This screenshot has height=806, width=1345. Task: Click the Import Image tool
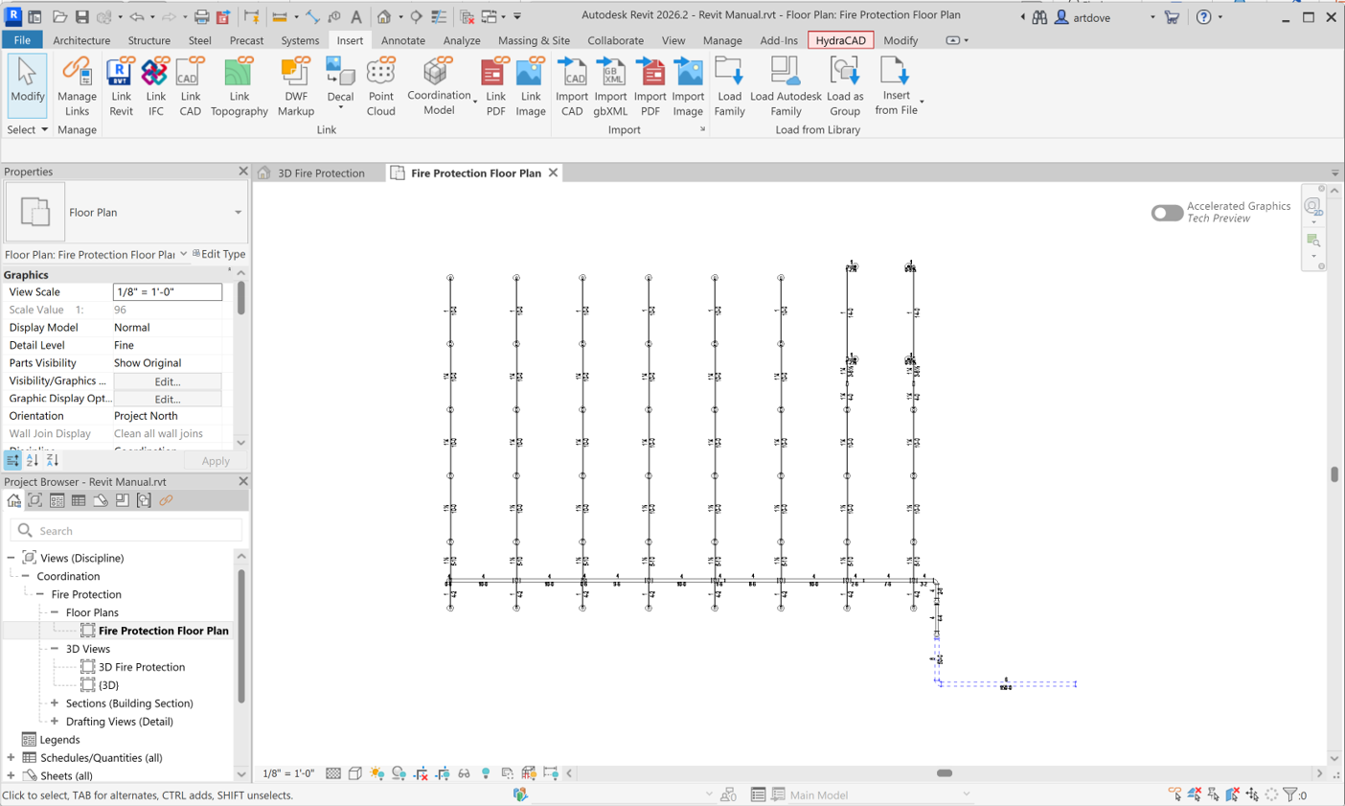(688, 86)
